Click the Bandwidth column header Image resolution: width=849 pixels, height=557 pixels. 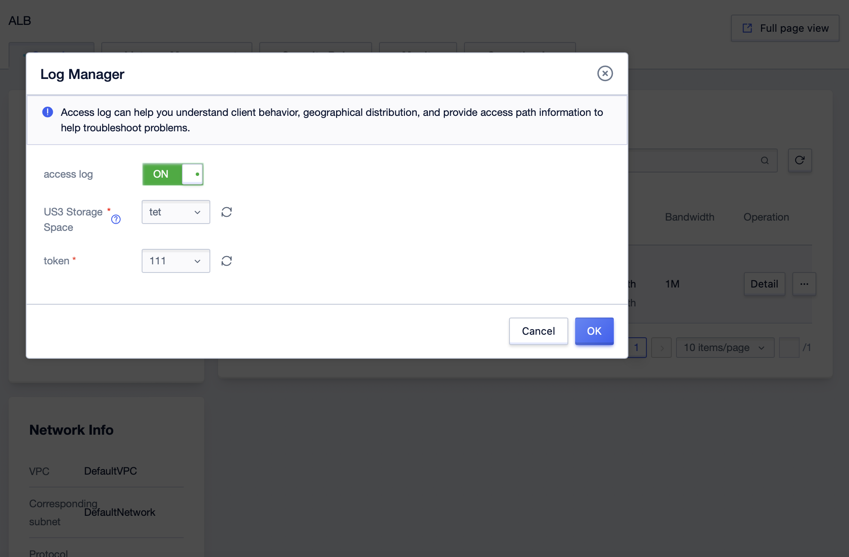[x=689, y=217]
